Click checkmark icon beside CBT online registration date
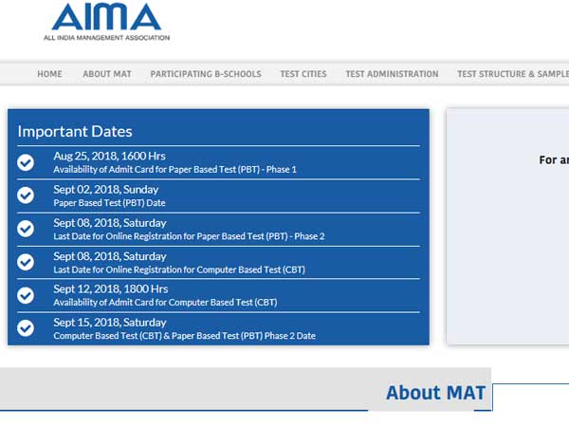569x427 pixels. click(26, 262)
